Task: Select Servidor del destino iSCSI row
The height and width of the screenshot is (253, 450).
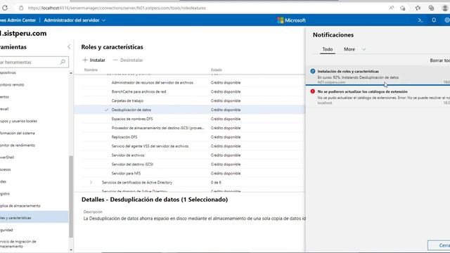Action: 189,164
